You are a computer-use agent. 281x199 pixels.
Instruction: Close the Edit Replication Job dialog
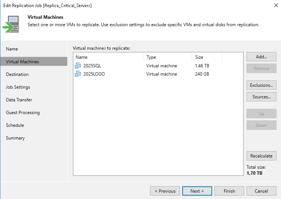(x=274, y=5)
